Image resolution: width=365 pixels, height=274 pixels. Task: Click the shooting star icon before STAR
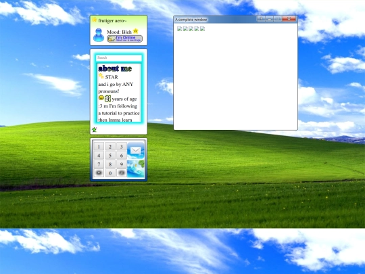pos(101,76)
